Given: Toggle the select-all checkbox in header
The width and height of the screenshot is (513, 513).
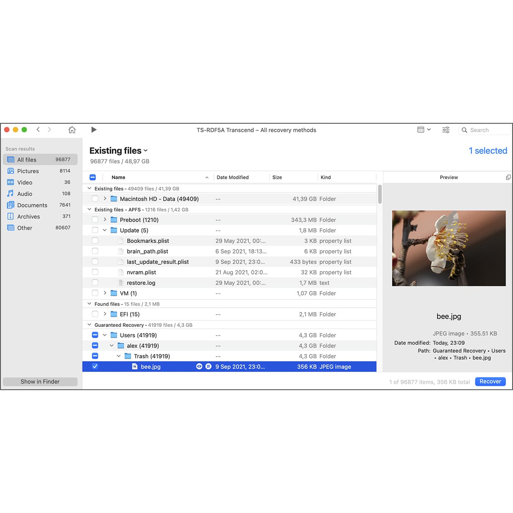Looking at the screenshot, I should [93, 177].
